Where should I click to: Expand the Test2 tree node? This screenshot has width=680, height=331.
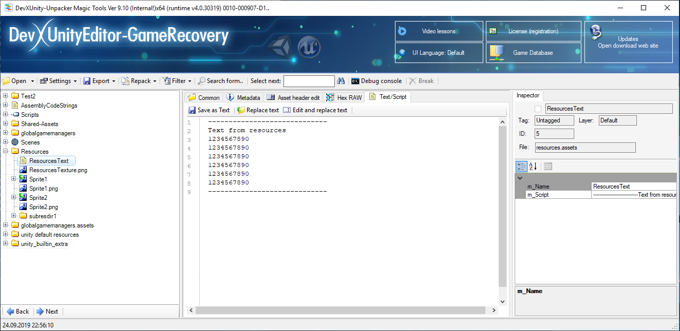6,96
